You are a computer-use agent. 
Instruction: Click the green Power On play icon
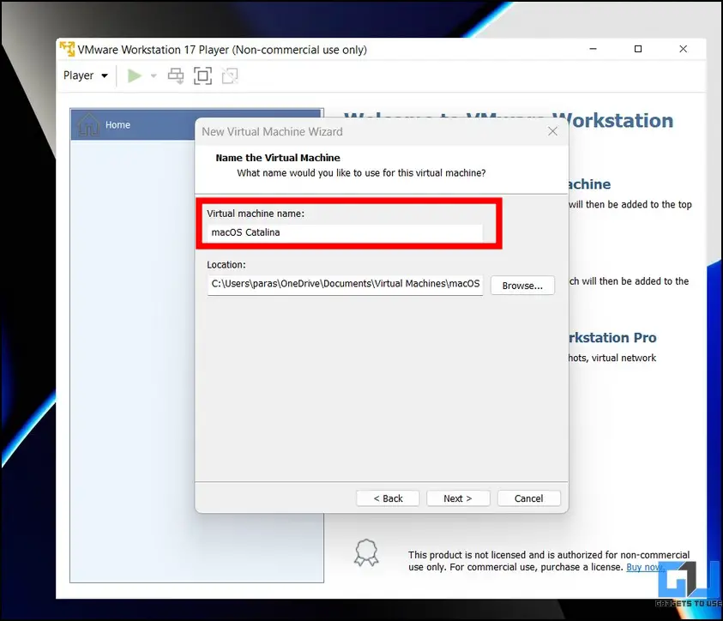(x=135, y=75)
